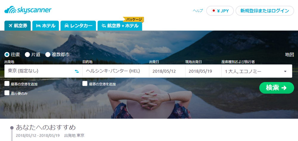Viewport: 298px width, 141px height.
Task: Swap origin and destination with arrows icon
Action: 77,71
